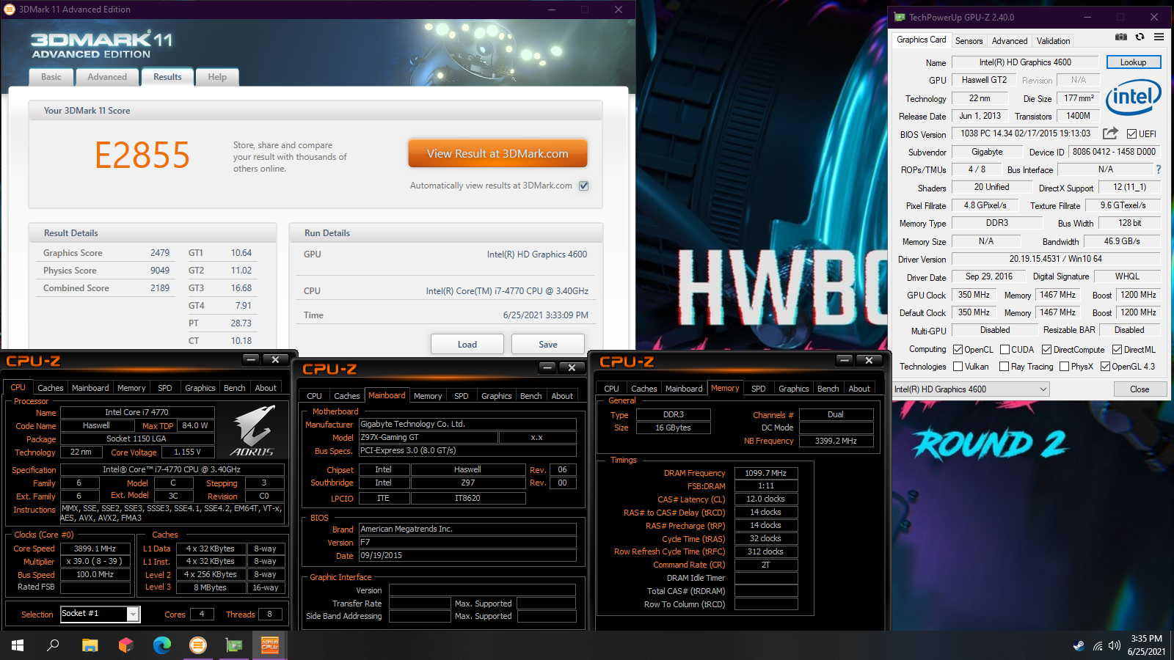Viewport: 1174px width, 660px height.
Task: Toggle the Vulkan checkbox
Action: pos(958,367)
